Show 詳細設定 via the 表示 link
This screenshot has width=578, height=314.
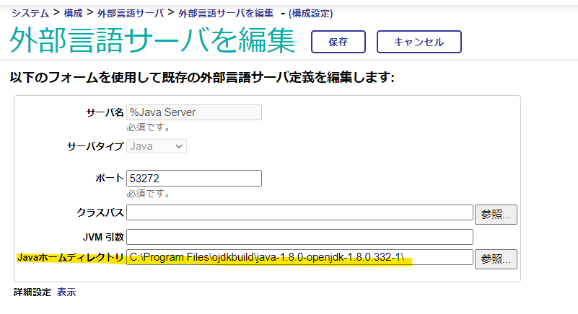coord(66,292)
